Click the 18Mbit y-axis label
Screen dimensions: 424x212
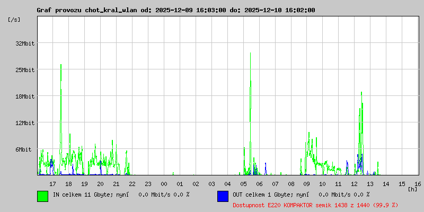25,96
